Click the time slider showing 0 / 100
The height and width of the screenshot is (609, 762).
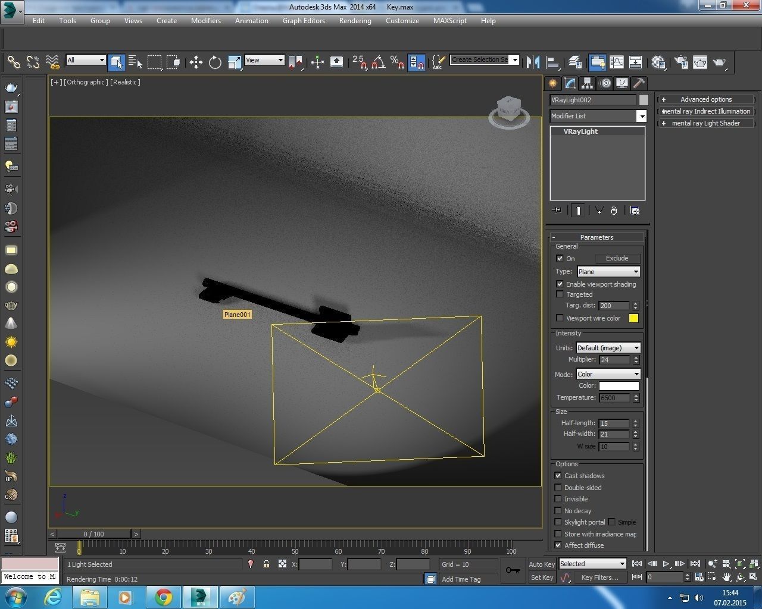click(x=93, y=534)
